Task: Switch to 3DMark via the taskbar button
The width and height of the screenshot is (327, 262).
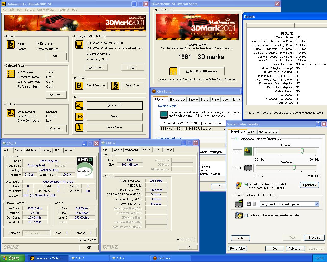Action: click(48, 258)
